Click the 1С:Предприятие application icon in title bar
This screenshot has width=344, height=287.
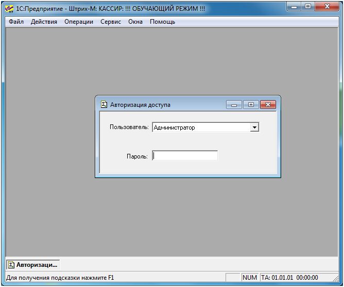coord(9,9)
